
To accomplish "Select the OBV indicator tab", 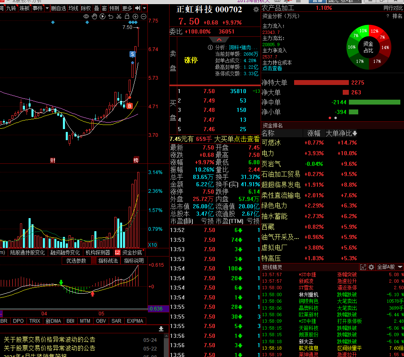I will tap(101, 321).
